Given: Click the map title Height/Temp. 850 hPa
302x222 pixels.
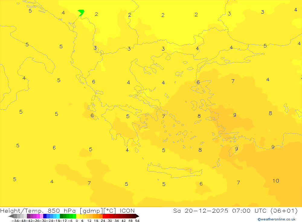Looking at the screenshot, I should [38, 211].
